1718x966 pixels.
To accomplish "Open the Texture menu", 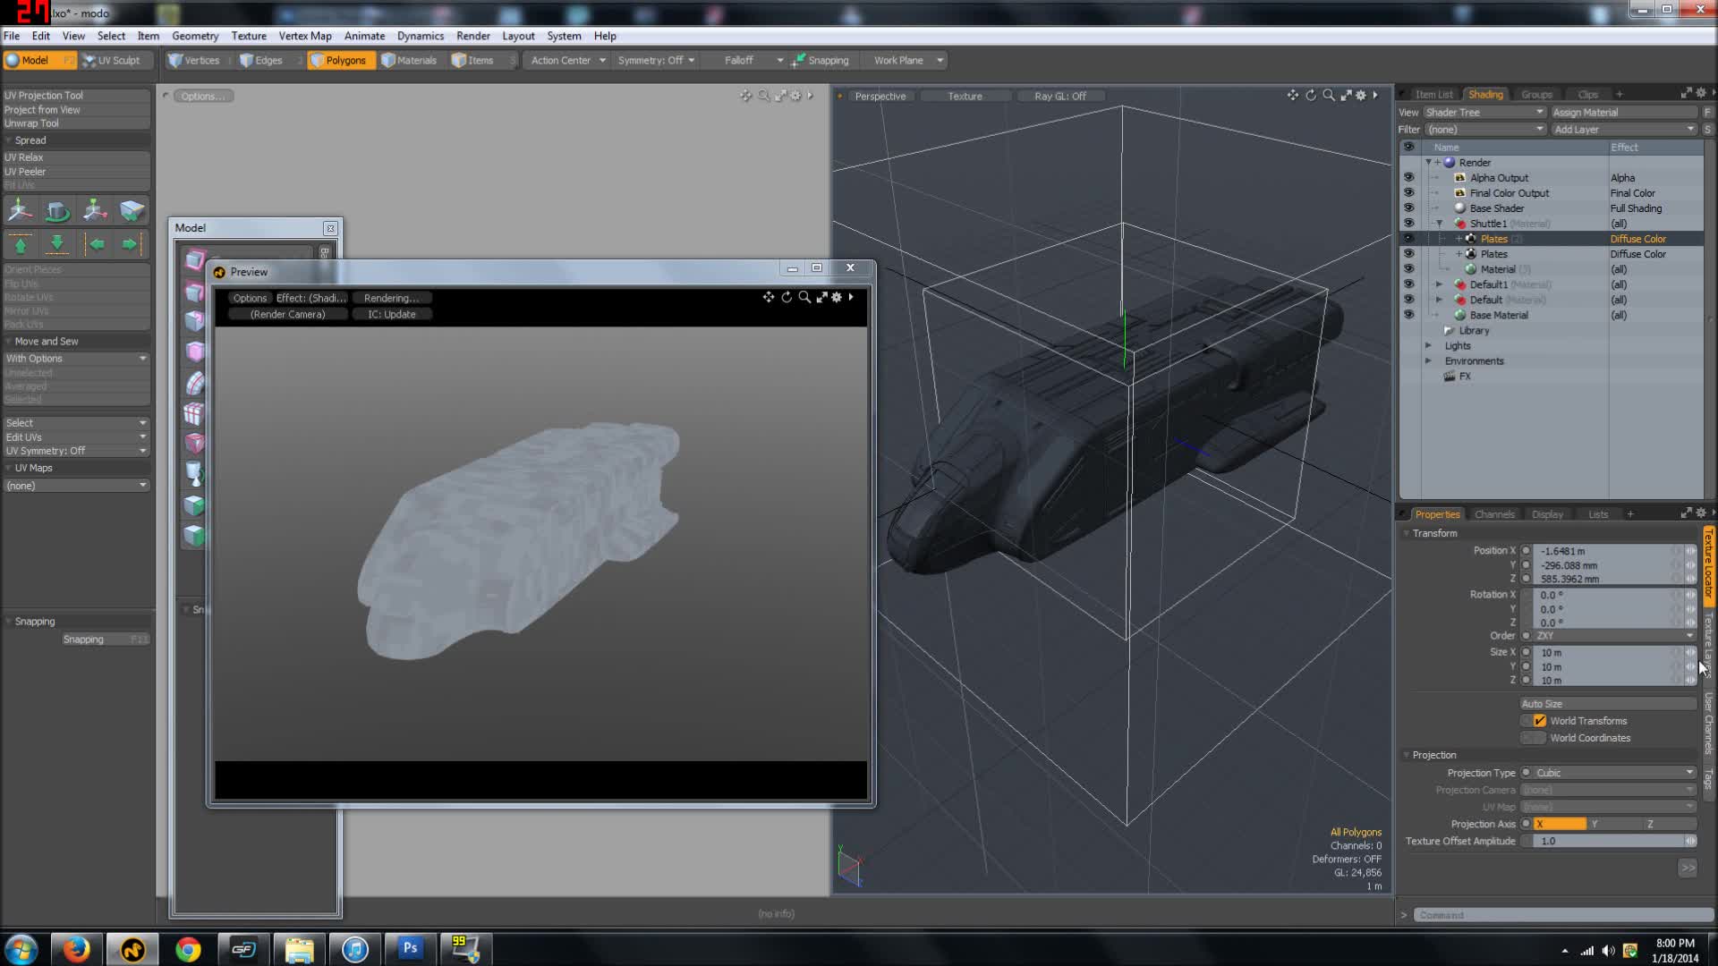I will click(248, 36).
